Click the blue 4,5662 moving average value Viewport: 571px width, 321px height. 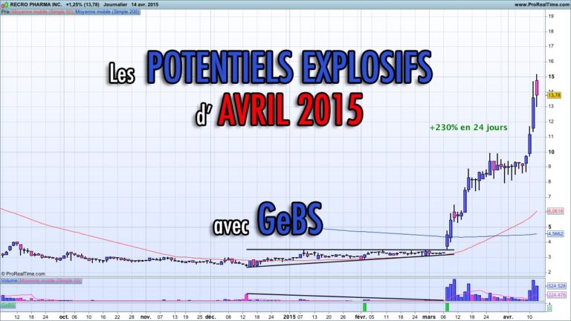pos(555,233)
